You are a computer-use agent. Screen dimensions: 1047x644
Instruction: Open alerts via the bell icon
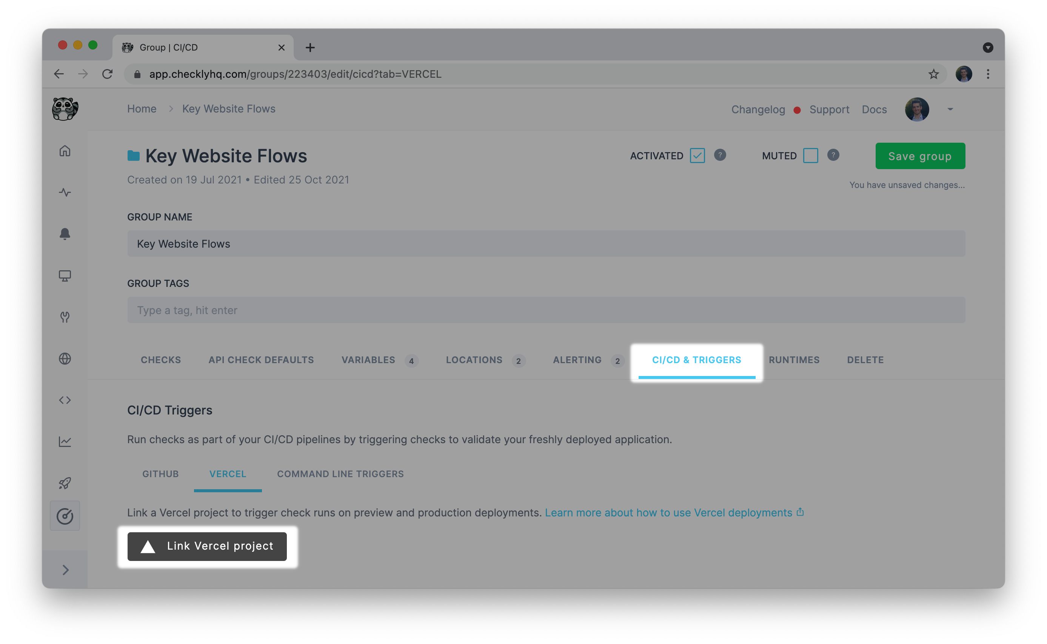click(x=65, y=234)
